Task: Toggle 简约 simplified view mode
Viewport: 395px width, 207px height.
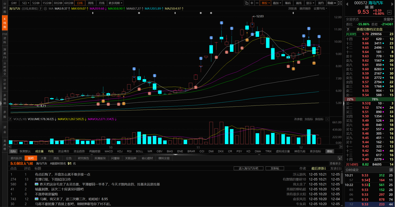Action: [321, 3]
